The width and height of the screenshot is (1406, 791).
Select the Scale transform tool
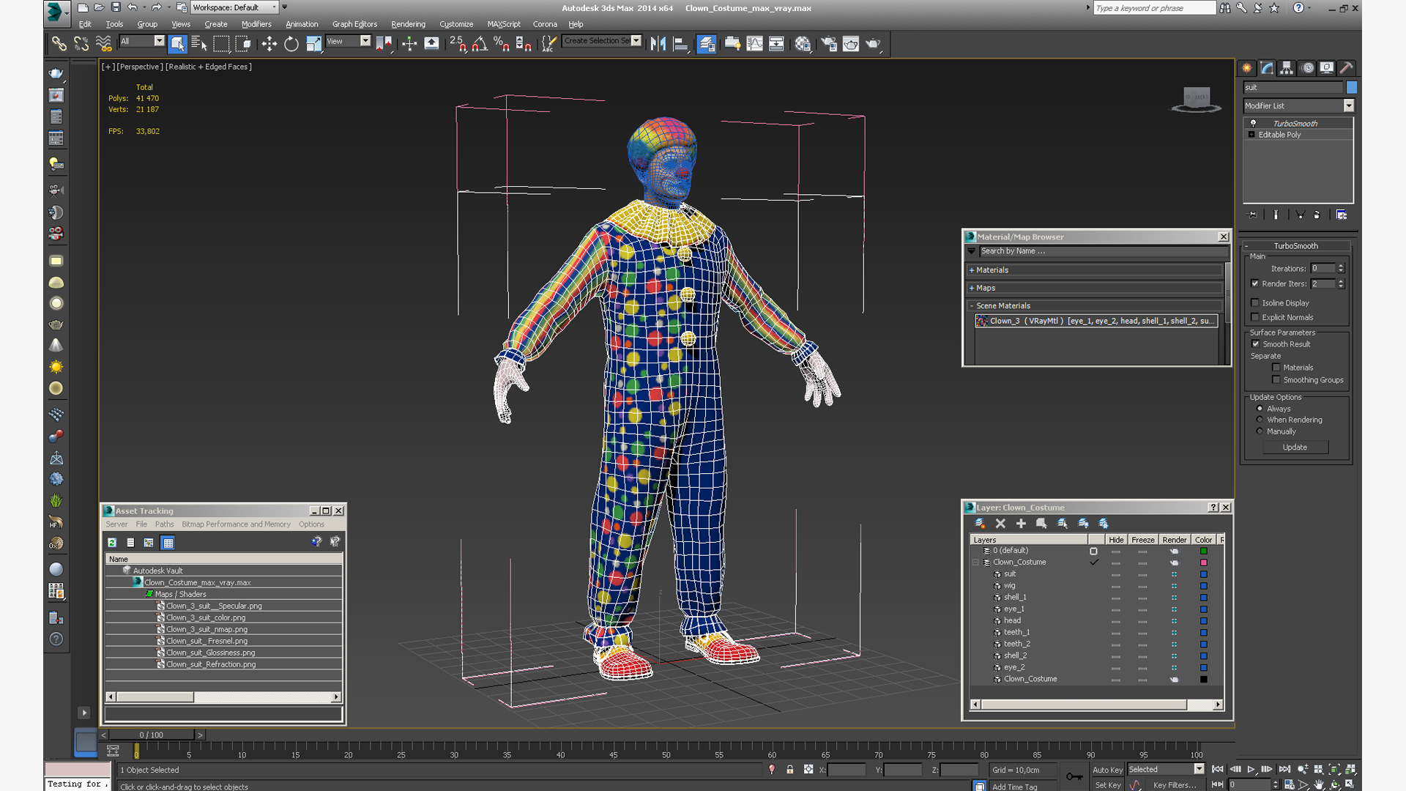(313, 44)
